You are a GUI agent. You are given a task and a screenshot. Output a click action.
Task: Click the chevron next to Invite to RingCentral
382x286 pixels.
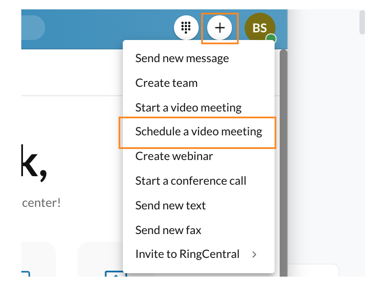[x=254, y=255]
